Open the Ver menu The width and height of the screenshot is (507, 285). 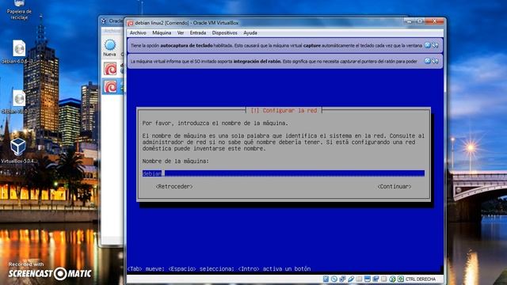pyautogui.click(x=181, y=33)
